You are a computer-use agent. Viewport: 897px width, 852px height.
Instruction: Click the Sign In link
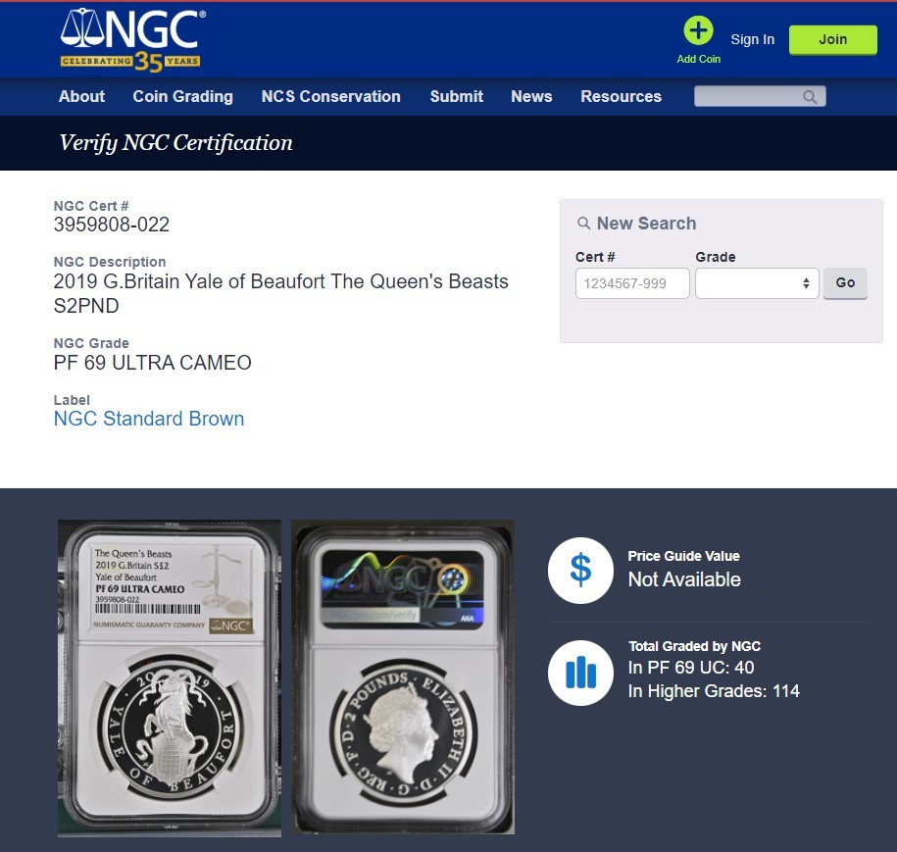[752, 39]
